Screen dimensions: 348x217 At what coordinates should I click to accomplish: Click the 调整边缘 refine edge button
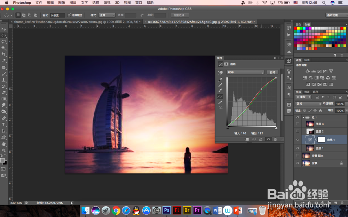pos(180,15)
